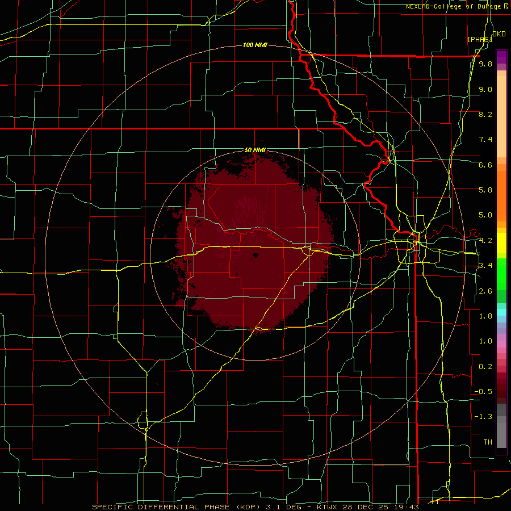Click the 1.8 value on the color scale
Screen dimensions: 511x511
(x=485, y=316)
